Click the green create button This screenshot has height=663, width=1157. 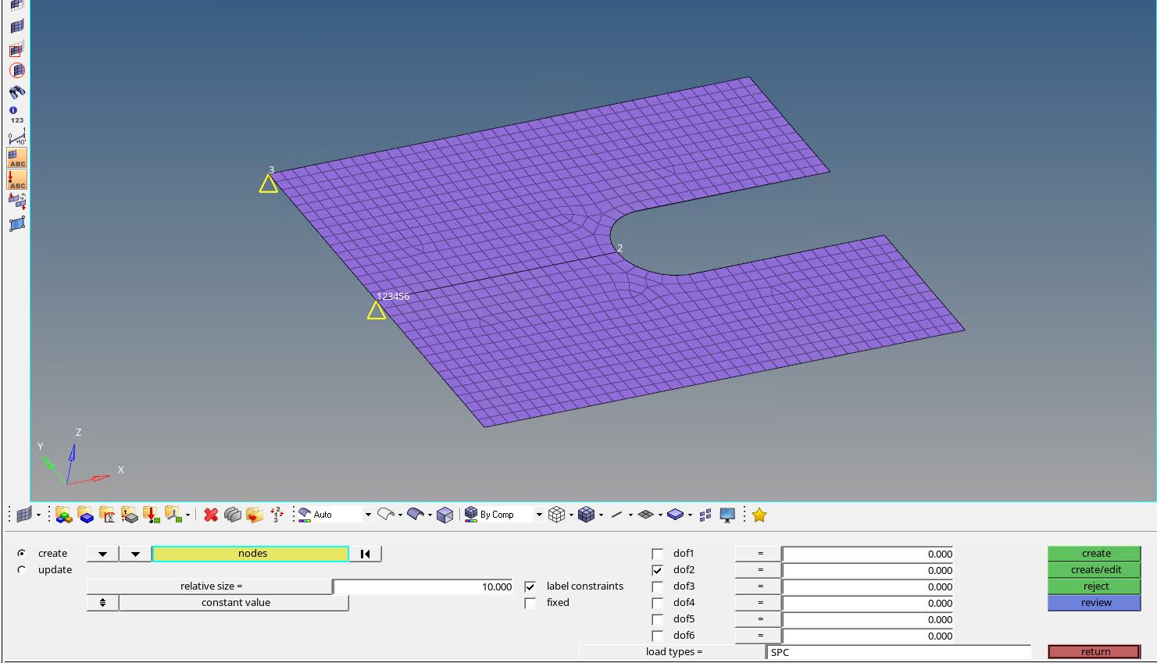tap(1095, 554)
